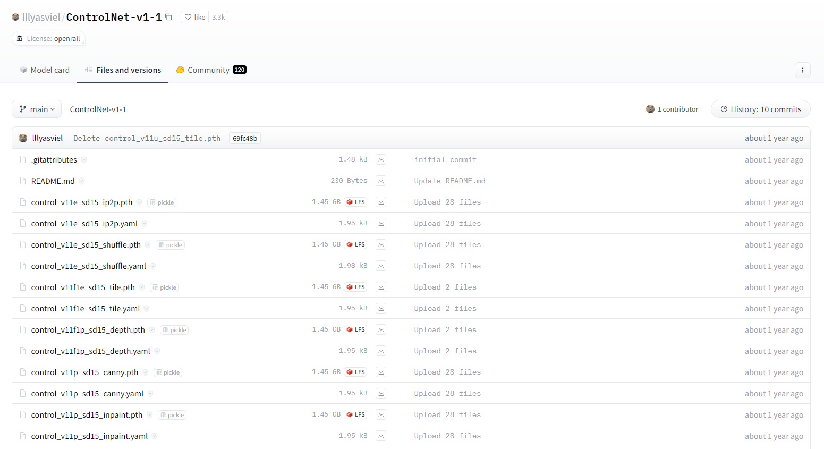Image resolution: width=824 pixels, height=449 pixels.
Task: Click the security scan icon next to README.md
Action: (x=82, y=181)
